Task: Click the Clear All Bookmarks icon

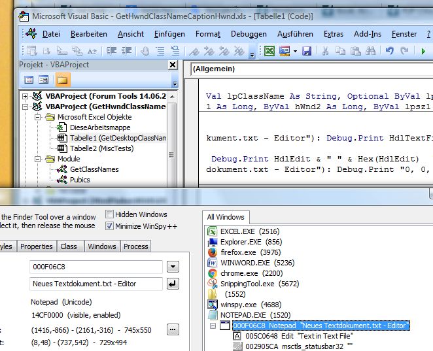Action: coord(239,51)
